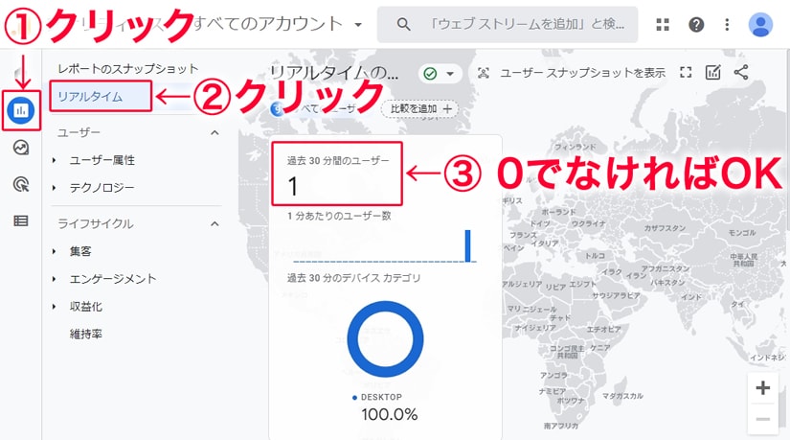This screenshot has width=790, height=440.
Task: Open the すべてのアカウント dropdown arrow
Action: [x=358, y=24]
